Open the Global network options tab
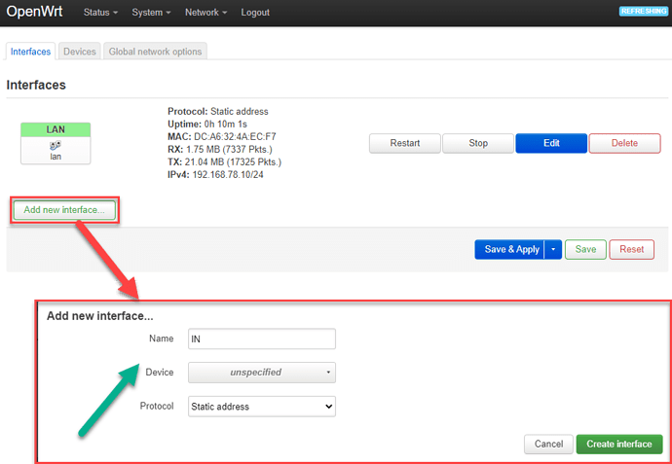 (x=155, y=52)
